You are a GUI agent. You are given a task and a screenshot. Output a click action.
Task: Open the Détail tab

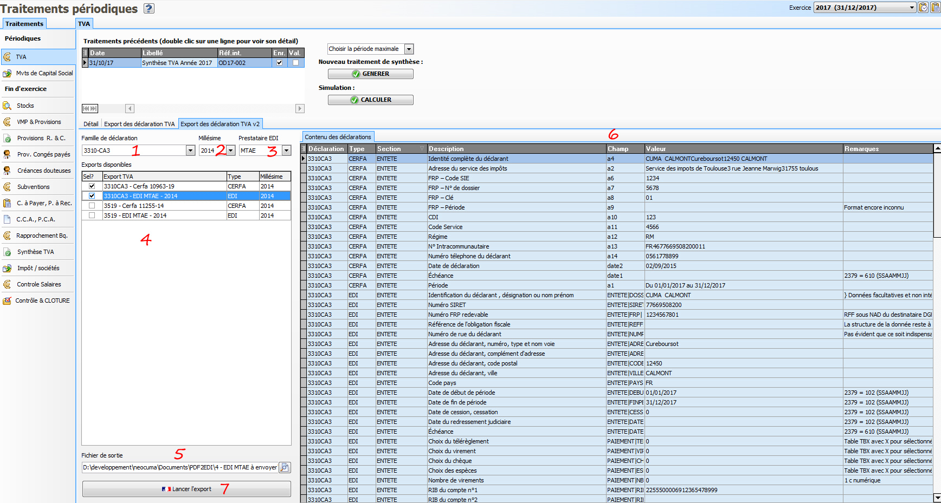point(91,124)
